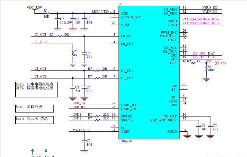Viewport: 247px width, 157px height.
Task: Select the USB-C2-VBUS-DET-L net label
Action: 203,19
